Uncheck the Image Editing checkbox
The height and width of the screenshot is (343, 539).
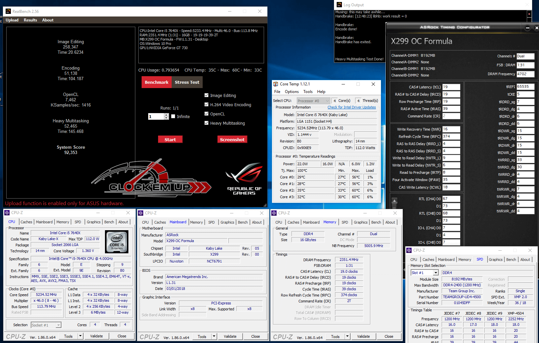(207, 95)
